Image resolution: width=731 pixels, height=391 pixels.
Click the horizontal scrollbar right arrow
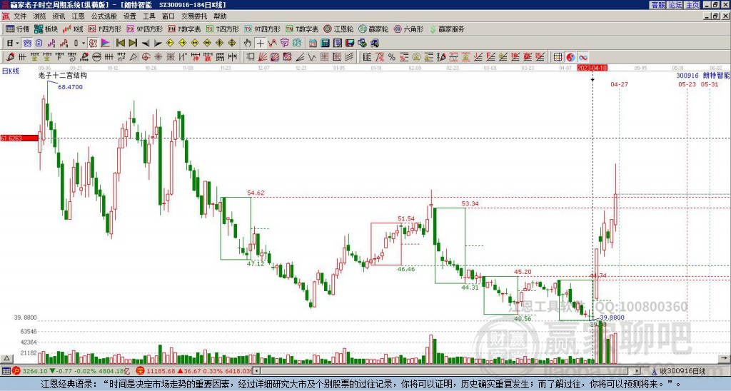[637, 371]
